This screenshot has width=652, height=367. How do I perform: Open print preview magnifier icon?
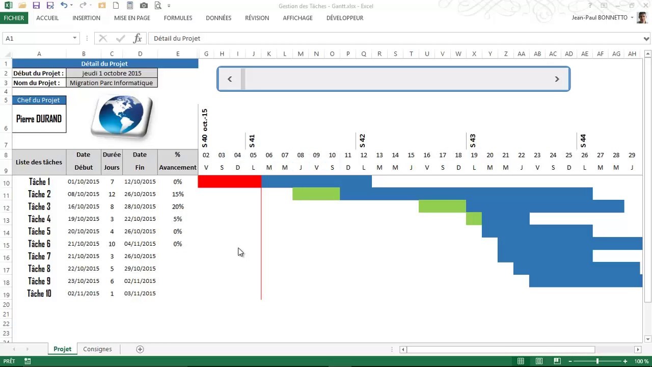click(157, 6)
